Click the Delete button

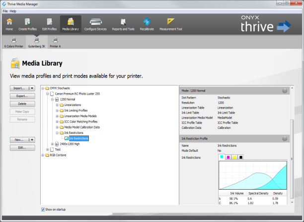click(x=22, y=104)
